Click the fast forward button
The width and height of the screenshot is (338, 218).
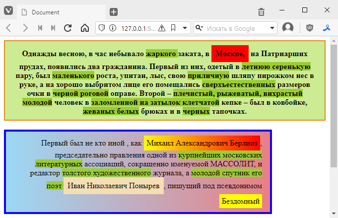tap(53, 28)
